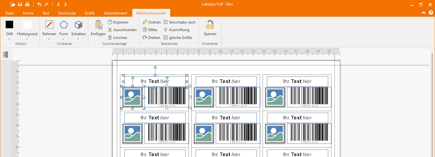Open the Grafik tab
Image resolution: width=435 pixels, height=157 pixels.
(x=90, y=13)
